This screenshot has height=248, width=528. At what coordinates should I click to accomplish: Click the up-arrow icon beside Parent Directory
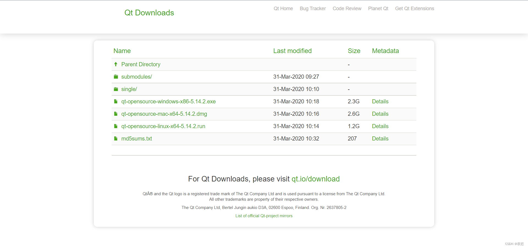(x=116, y=64)
